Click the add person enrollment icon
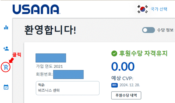The image size is (175, 103). tap(6, 49)
